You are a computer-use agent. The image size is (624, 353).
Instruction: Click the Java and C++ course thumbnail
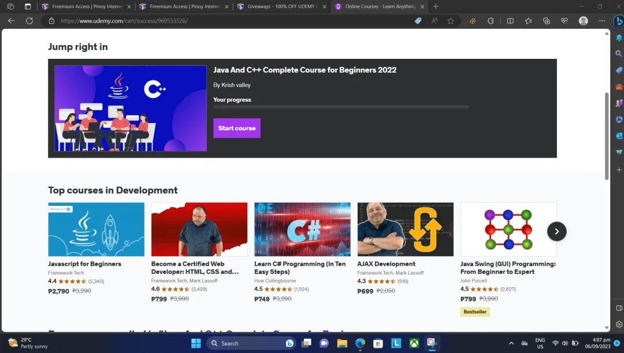pyautogui.click(x=131, y=108)
